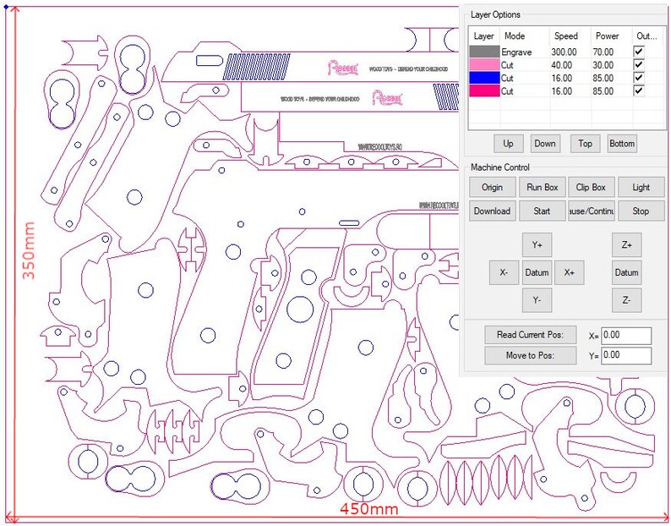Click the Pause/Continue button
The image size is (671, 526).
(591, 211)
